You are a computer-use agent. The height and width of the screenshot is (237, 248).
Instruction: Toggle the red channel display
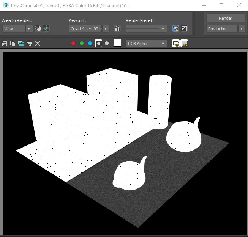(x=73, y=43)
